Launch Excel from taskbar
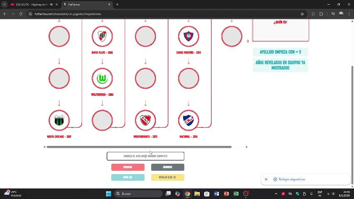The image size is (354, 199). (236, 194)
